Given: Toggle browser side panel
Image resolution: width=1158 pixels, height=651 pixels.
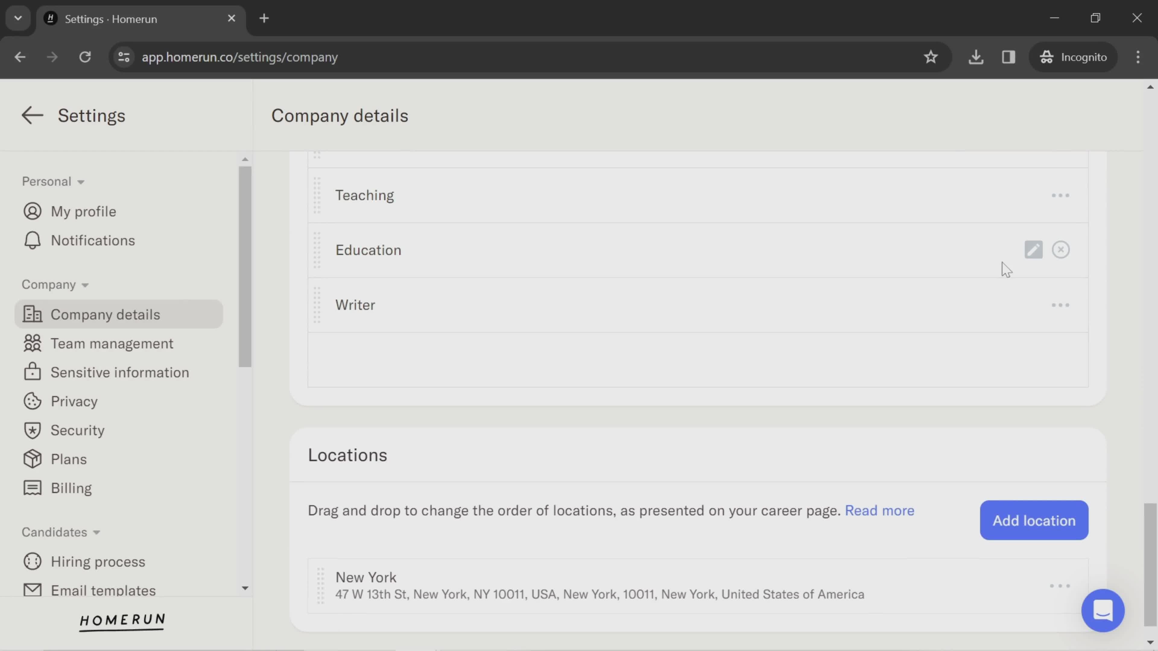Looking at the screenshot, I should [x=1009, y=57].
